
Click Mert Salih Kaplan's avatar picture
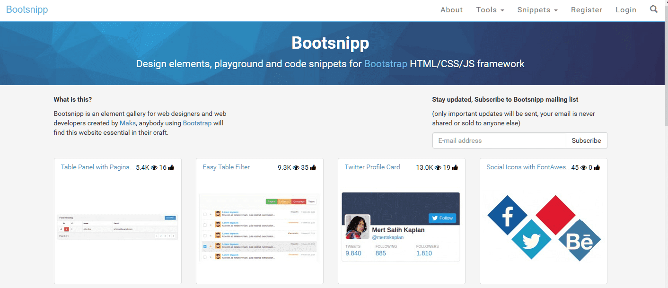[x=357, y=227]
